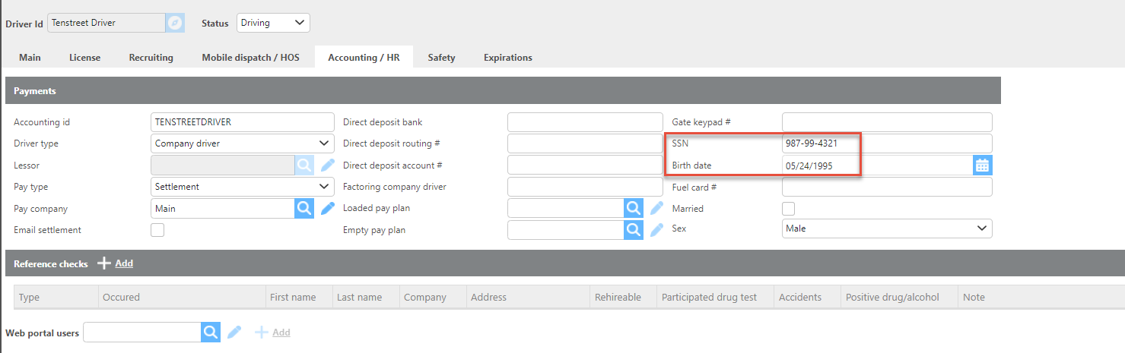Click the Pay company search magnifier icon

click(304, 208)
